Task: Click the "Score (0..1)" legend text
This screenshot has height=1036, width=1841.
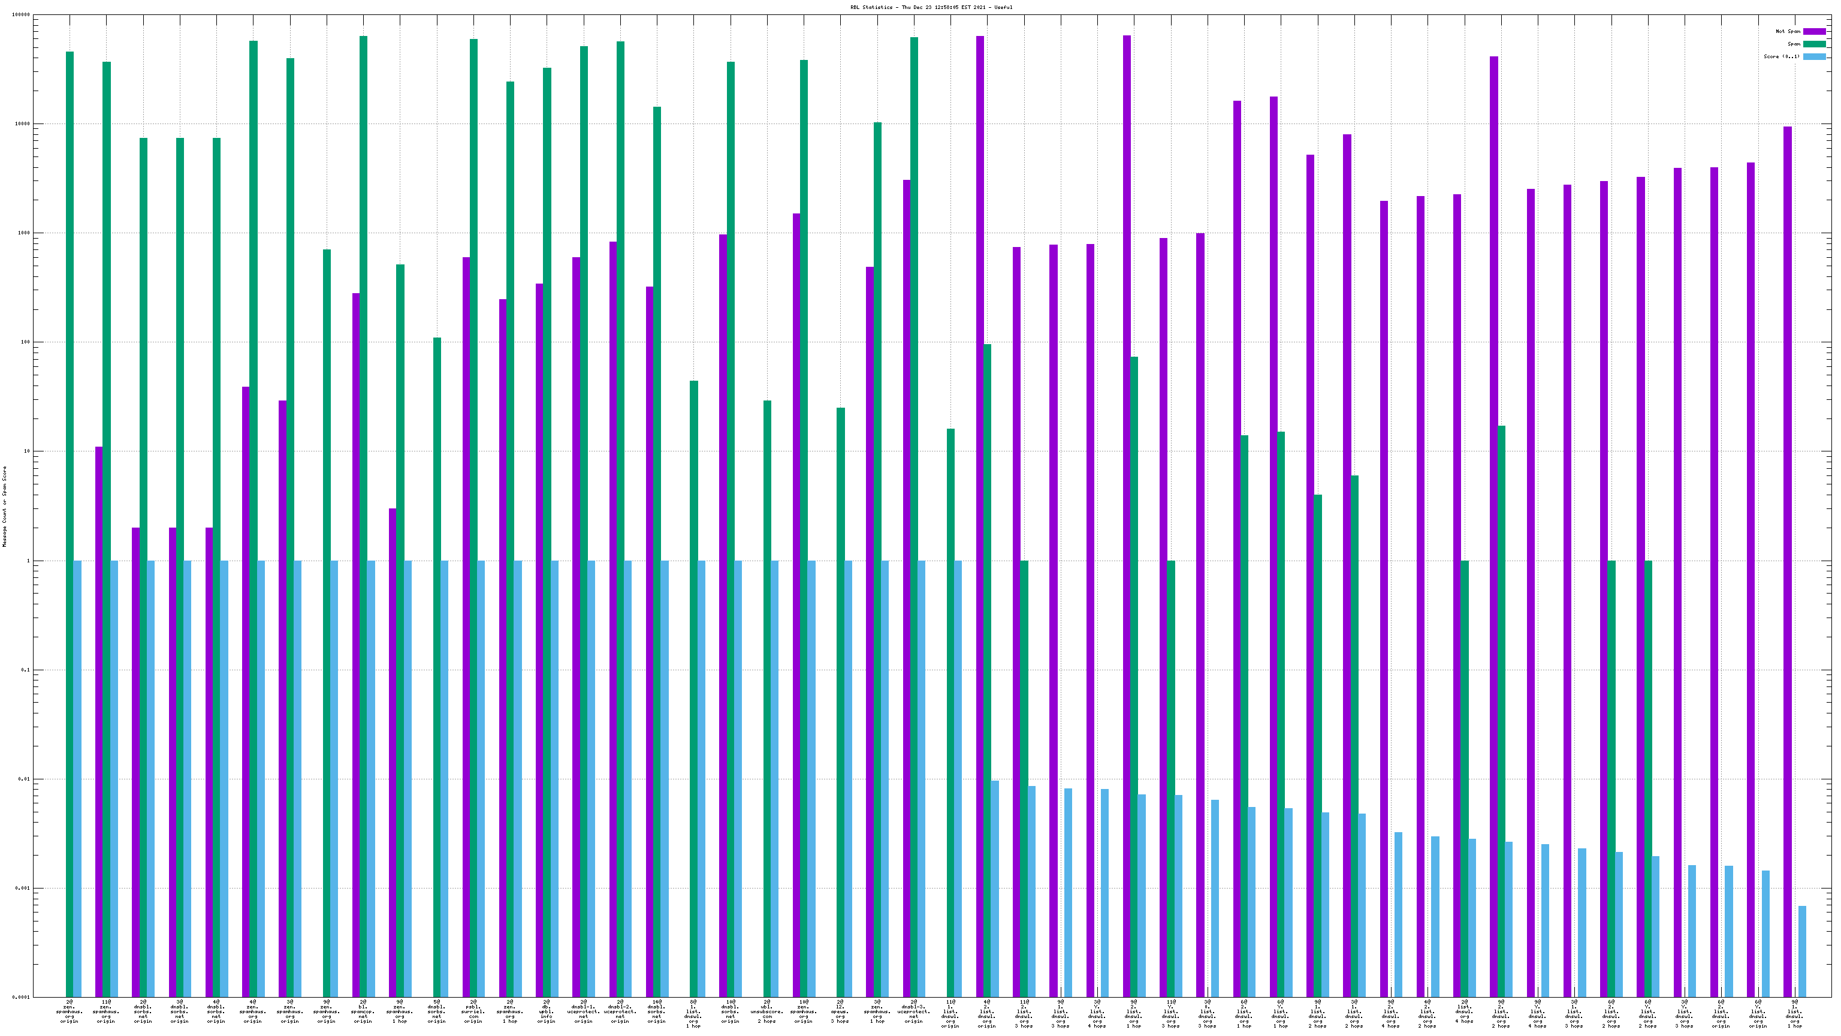Action: [x=1781, y=57]
